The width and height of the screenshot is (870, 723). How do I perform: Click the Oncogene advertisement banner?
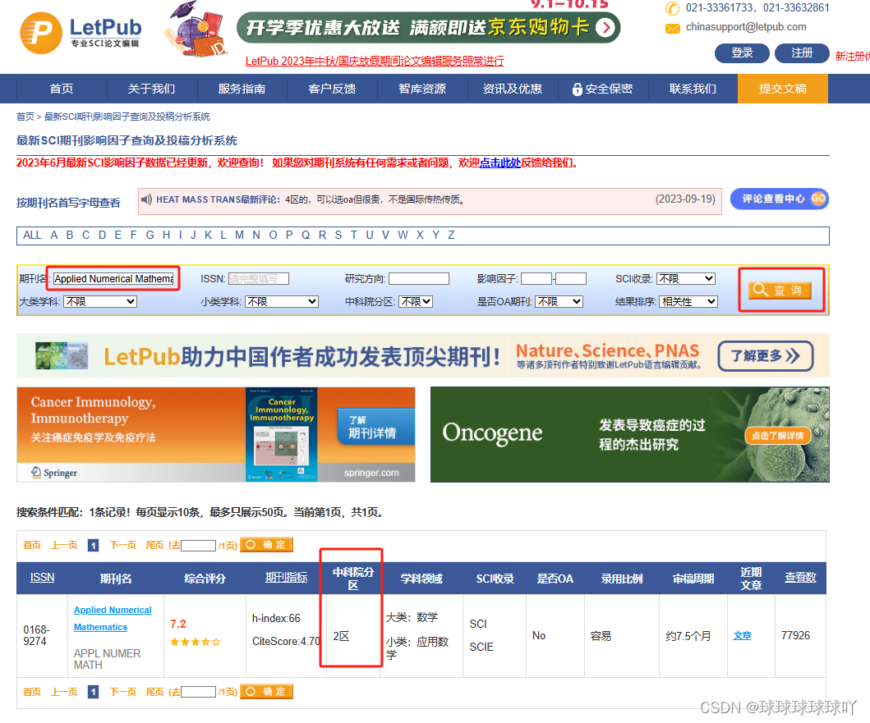click(x=630, y=434)
